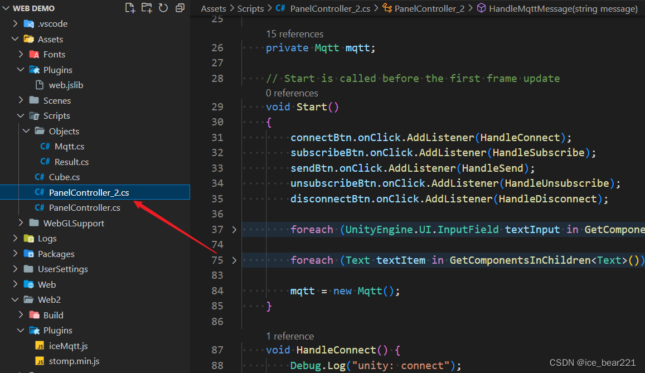The image size is (645, 373).
Task: Collapse the Web2 folder
Action: coord(15,299)
